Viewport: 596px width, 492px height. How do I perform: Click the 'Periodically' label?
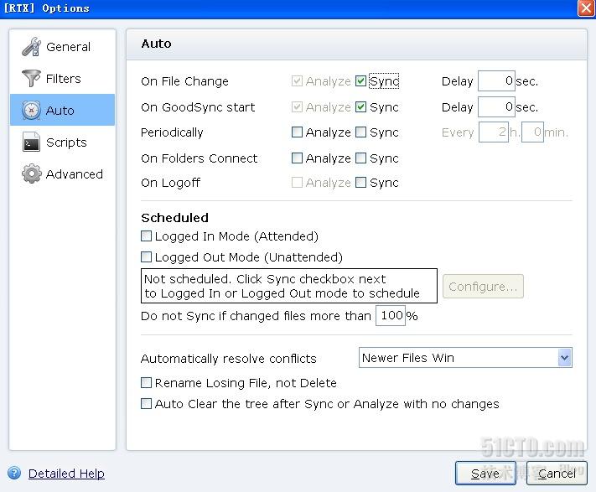[x=172, y=132]
